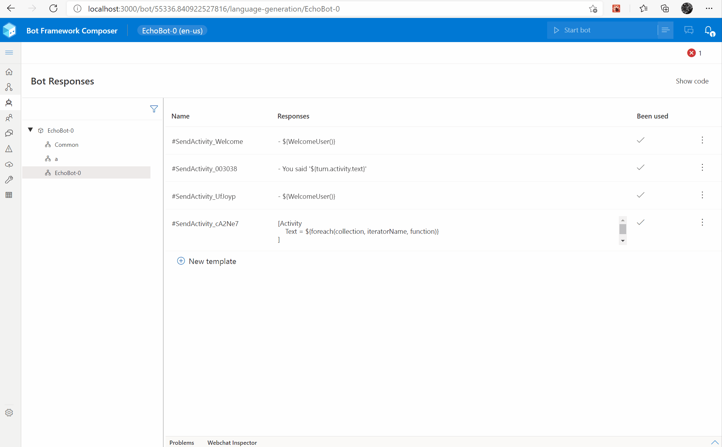This screenshot has height=447, width=722.
Task: Open more options for SendActivity_Welcome row
Action: click(x=702, y=140)
